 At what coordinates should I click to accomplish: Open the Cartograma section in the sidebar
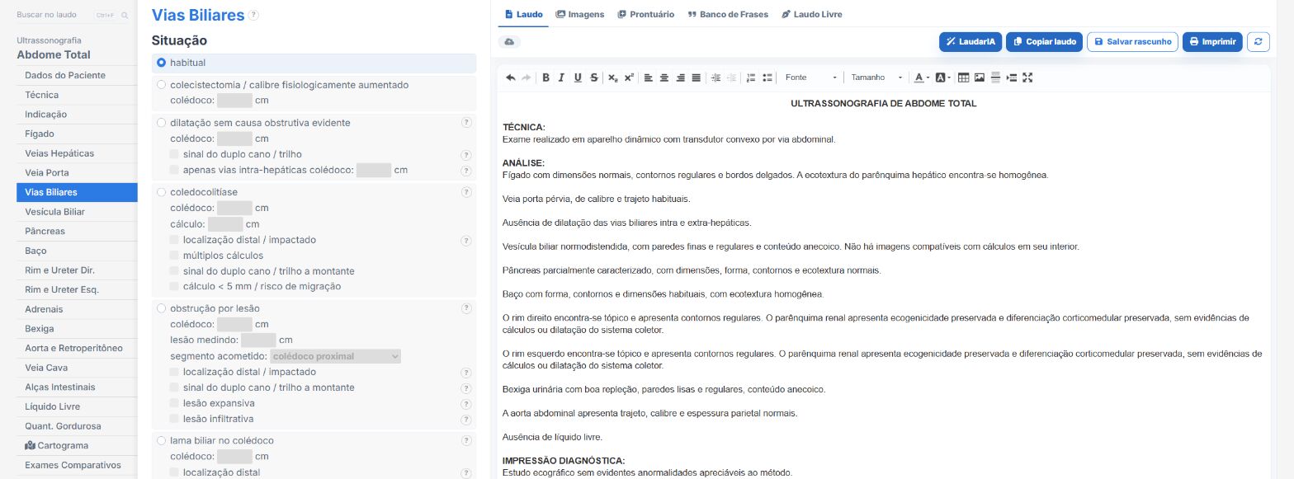pyautogui.click(x=77, y=445)
